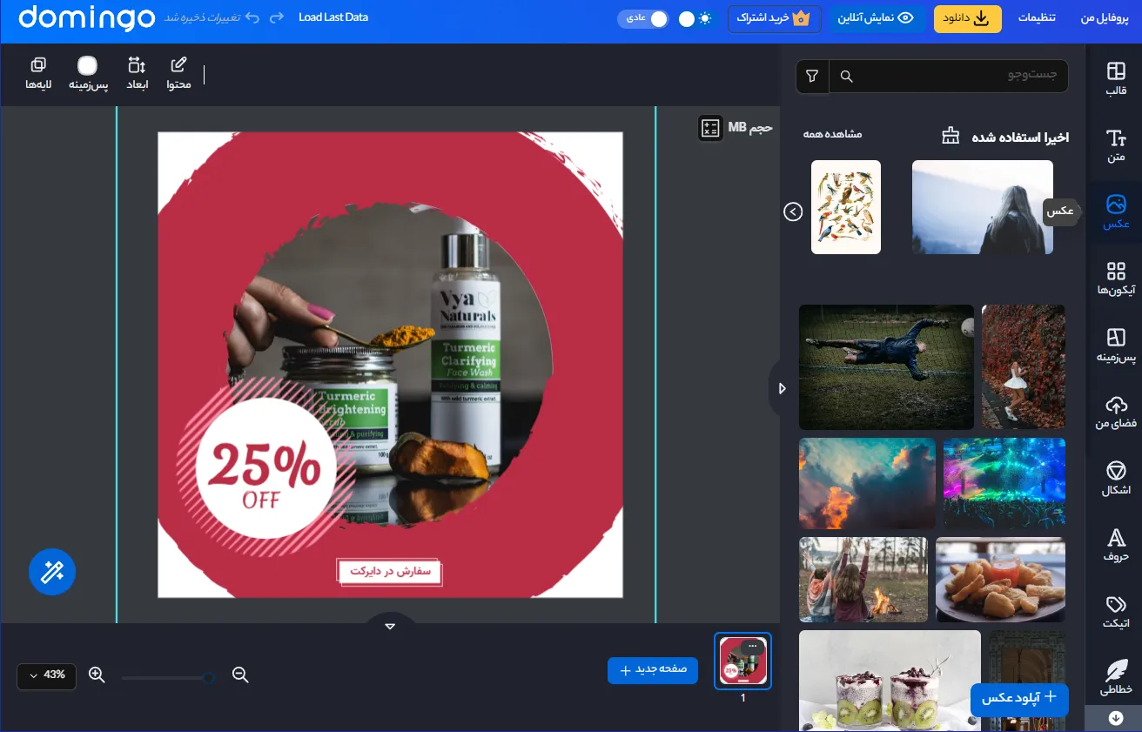The height and width of the screenshot is (732, 1142).
Task: Click صفحه جدید new page button
Action: [x=653, y=670]
